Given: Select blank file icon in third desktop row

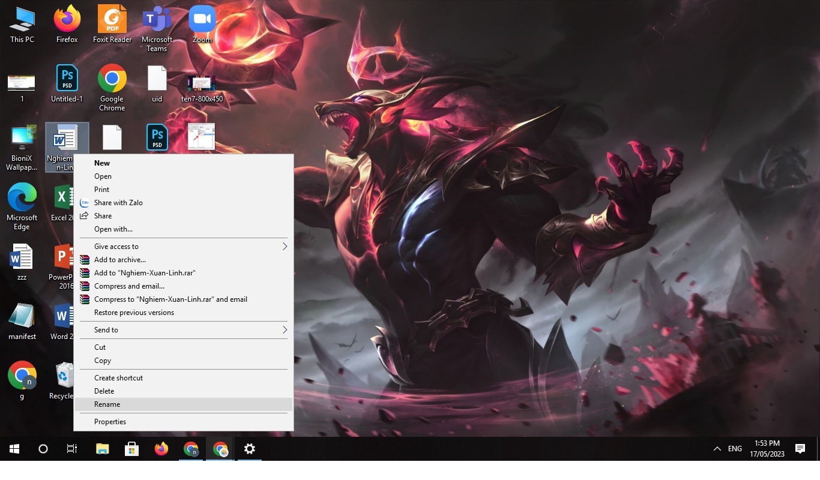Looking at the screenshot, I should tap(112, 137).
